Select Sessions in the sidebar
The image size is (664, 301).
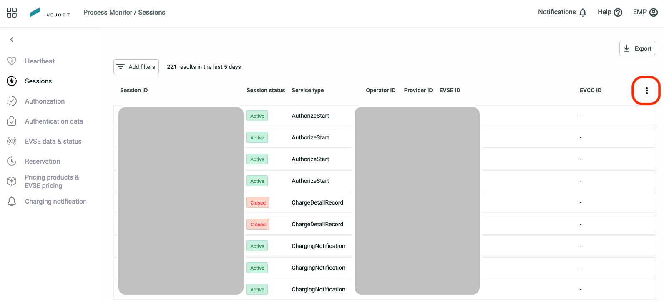click(x=38, y=81)
